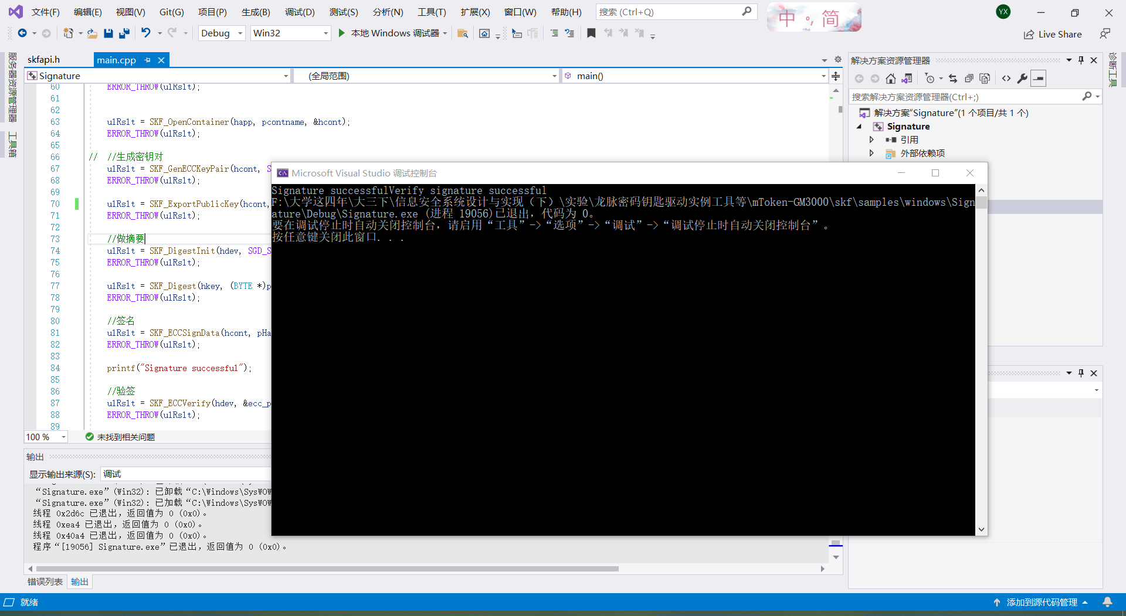This screenshot has width=1126, height=616.
Task: Toggle the IME Chinese/English mode indicator
Action: pyautogui.click(x=787, y=18)
